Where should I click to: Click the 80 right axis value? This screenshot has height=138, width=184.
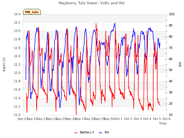[x=170, y=37]
